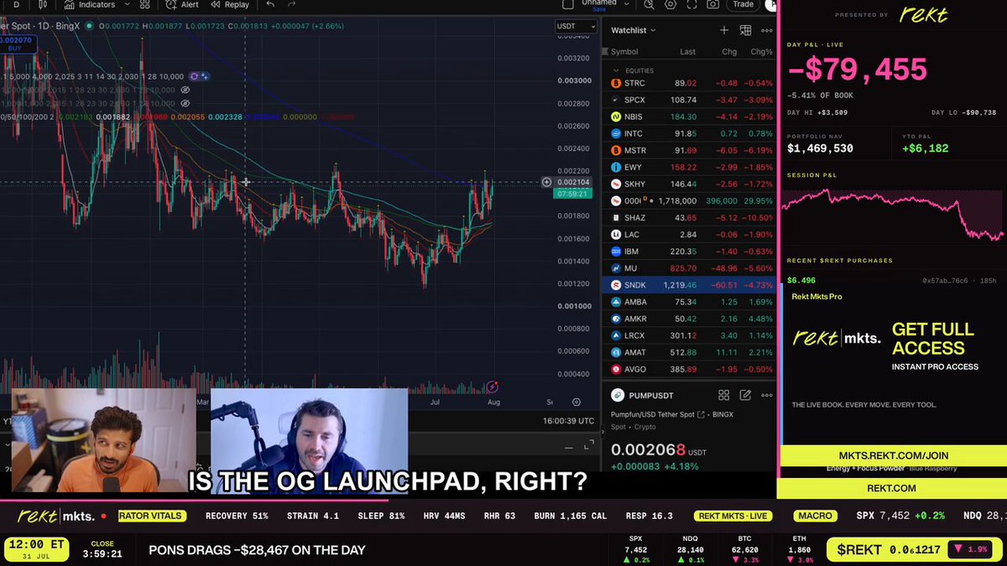This screenshot has width=1007, height=566.
Task: Redo the chart action
Action: (292, 4)
